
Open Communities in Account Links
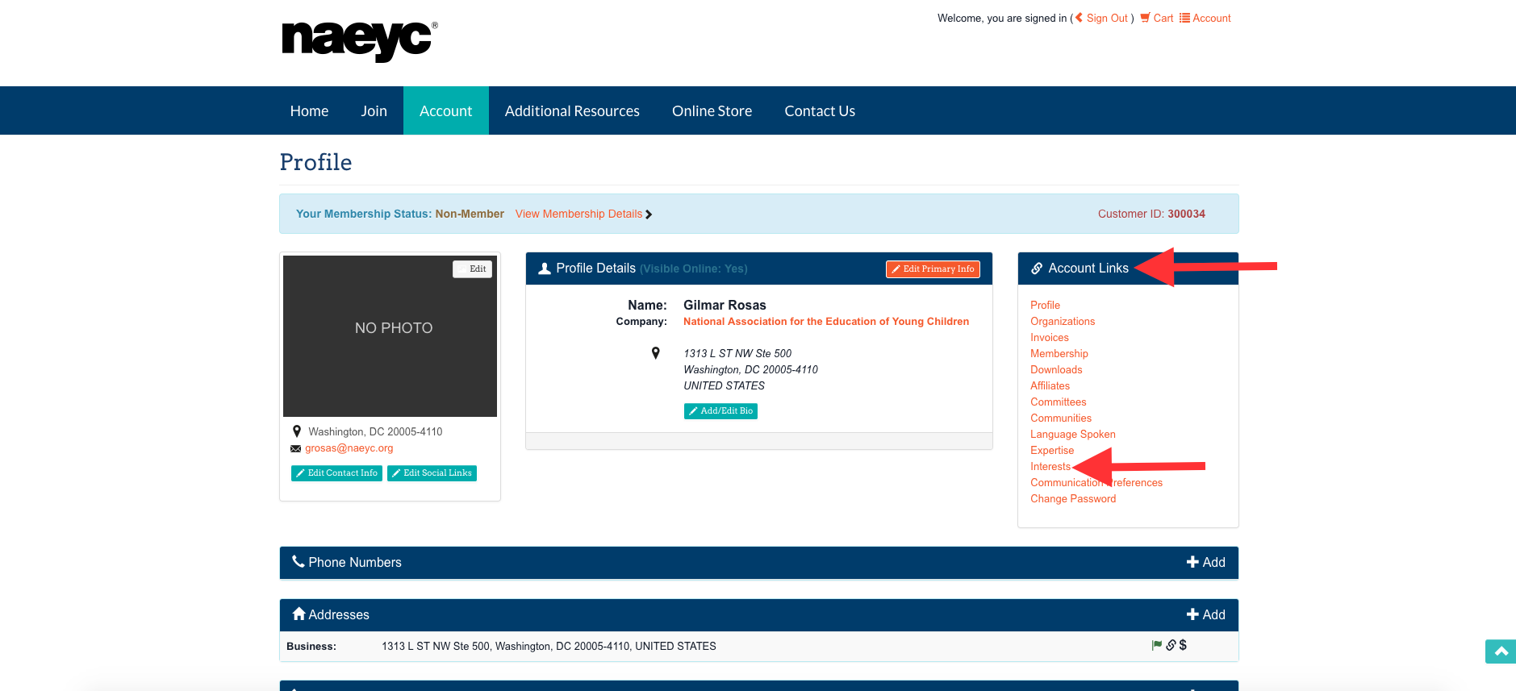point(1061,418)
